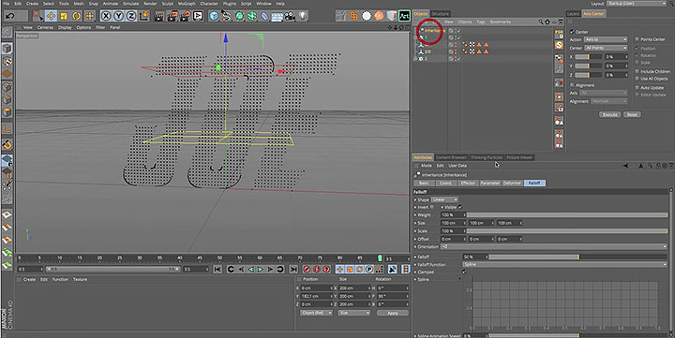Enable the Auto Update checkbox
This screenshot has height=338, width=675.
[637, 88]
